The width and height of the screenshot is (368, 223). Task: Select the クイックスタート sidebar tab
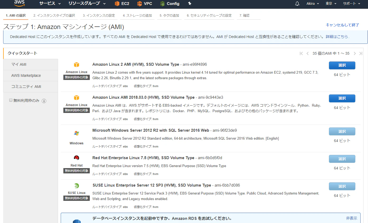[31, 53]
